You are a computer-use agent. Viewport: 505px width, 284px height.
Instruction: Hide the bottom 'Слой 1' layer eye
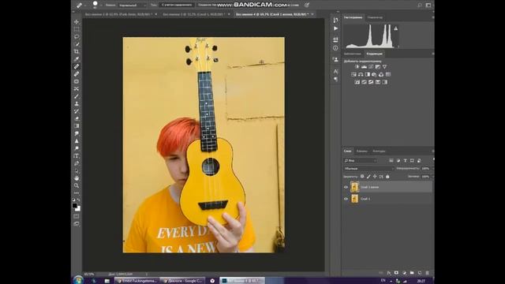346,199
